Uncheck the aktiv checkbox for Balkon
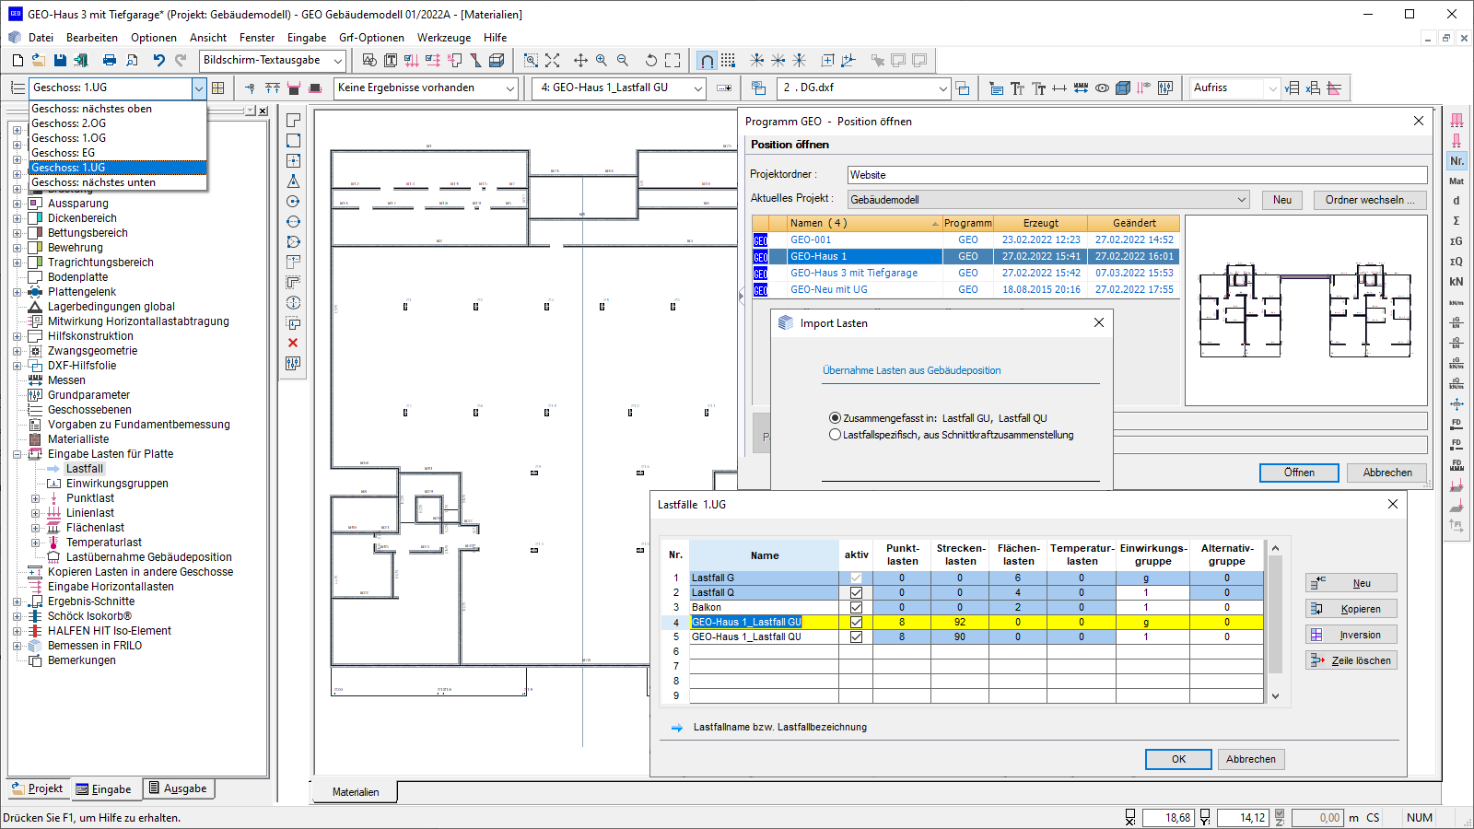The width and height of the screenshot is (1474, 829). (x=856, y=608)
